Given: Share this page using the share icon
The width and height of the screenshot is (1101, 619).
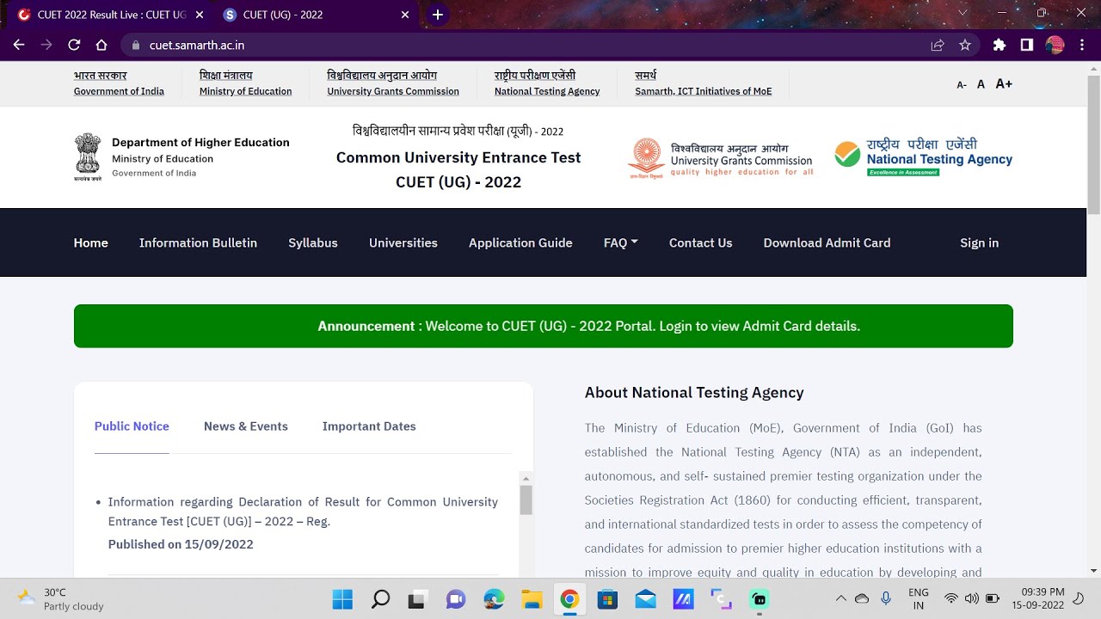Looking at the screenshot, I should (x=938, y=45).
